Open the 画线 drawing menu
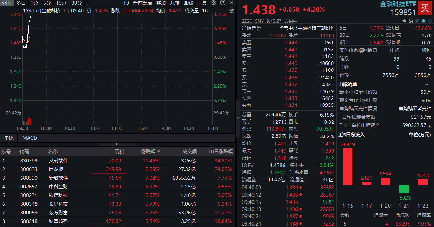Screen dimensions: 434x227 [x=188, y=3]
